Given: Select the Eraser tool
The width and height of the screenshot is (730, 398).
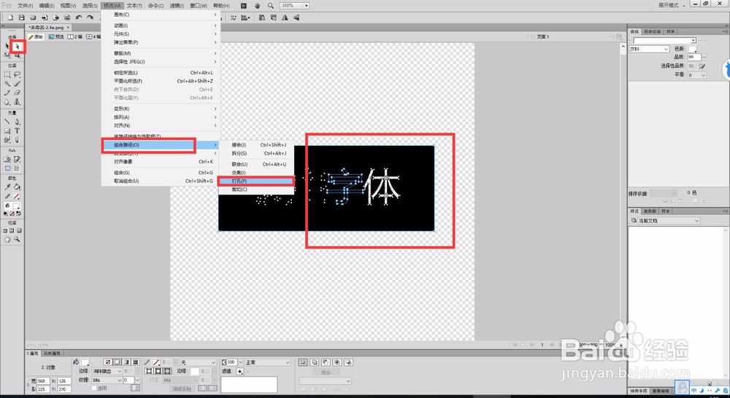Looking at the screenshot, I should (x=18, y=93).
